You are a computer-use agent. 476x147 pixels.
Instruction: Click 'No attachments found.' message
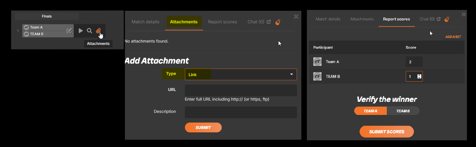pos(147,41)
